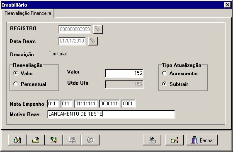Click the greyed-out cancel icon button
Viewport: 233px width, 152px height.
(x=90, y=140)
